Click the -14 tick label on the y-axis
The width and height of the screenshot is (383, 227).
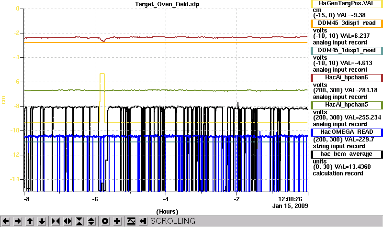pyautogui.click(x=14, y=180)
